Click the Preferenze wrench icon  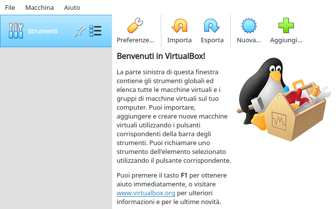coord(135,26)
